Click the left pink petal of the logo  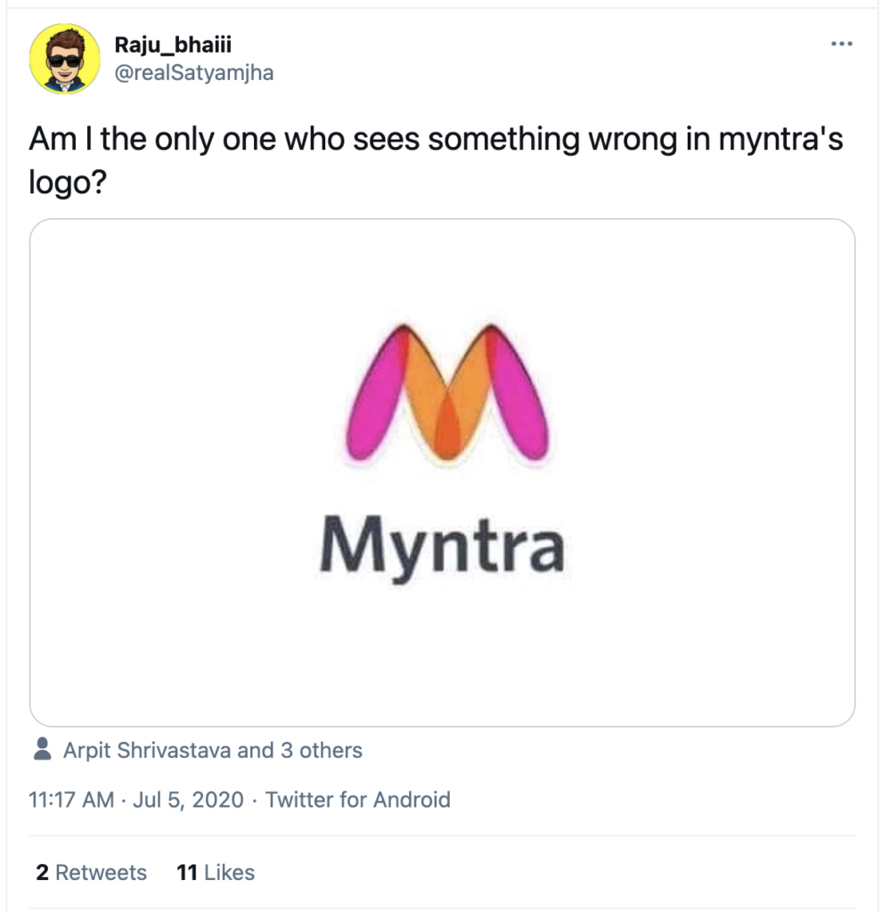377,395
